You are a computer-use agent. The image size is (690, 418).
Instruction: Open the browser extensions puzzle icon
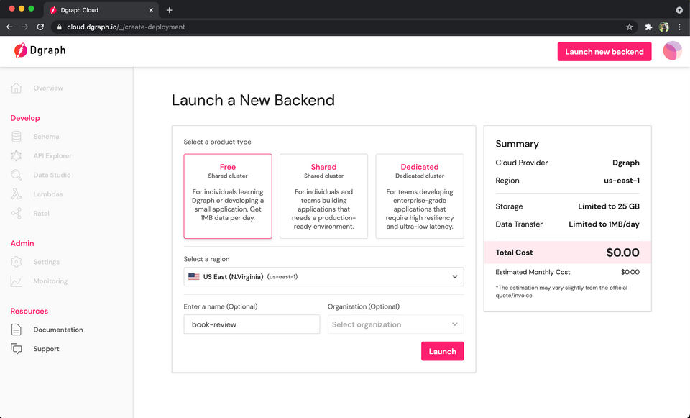click(x=648, y=27)
